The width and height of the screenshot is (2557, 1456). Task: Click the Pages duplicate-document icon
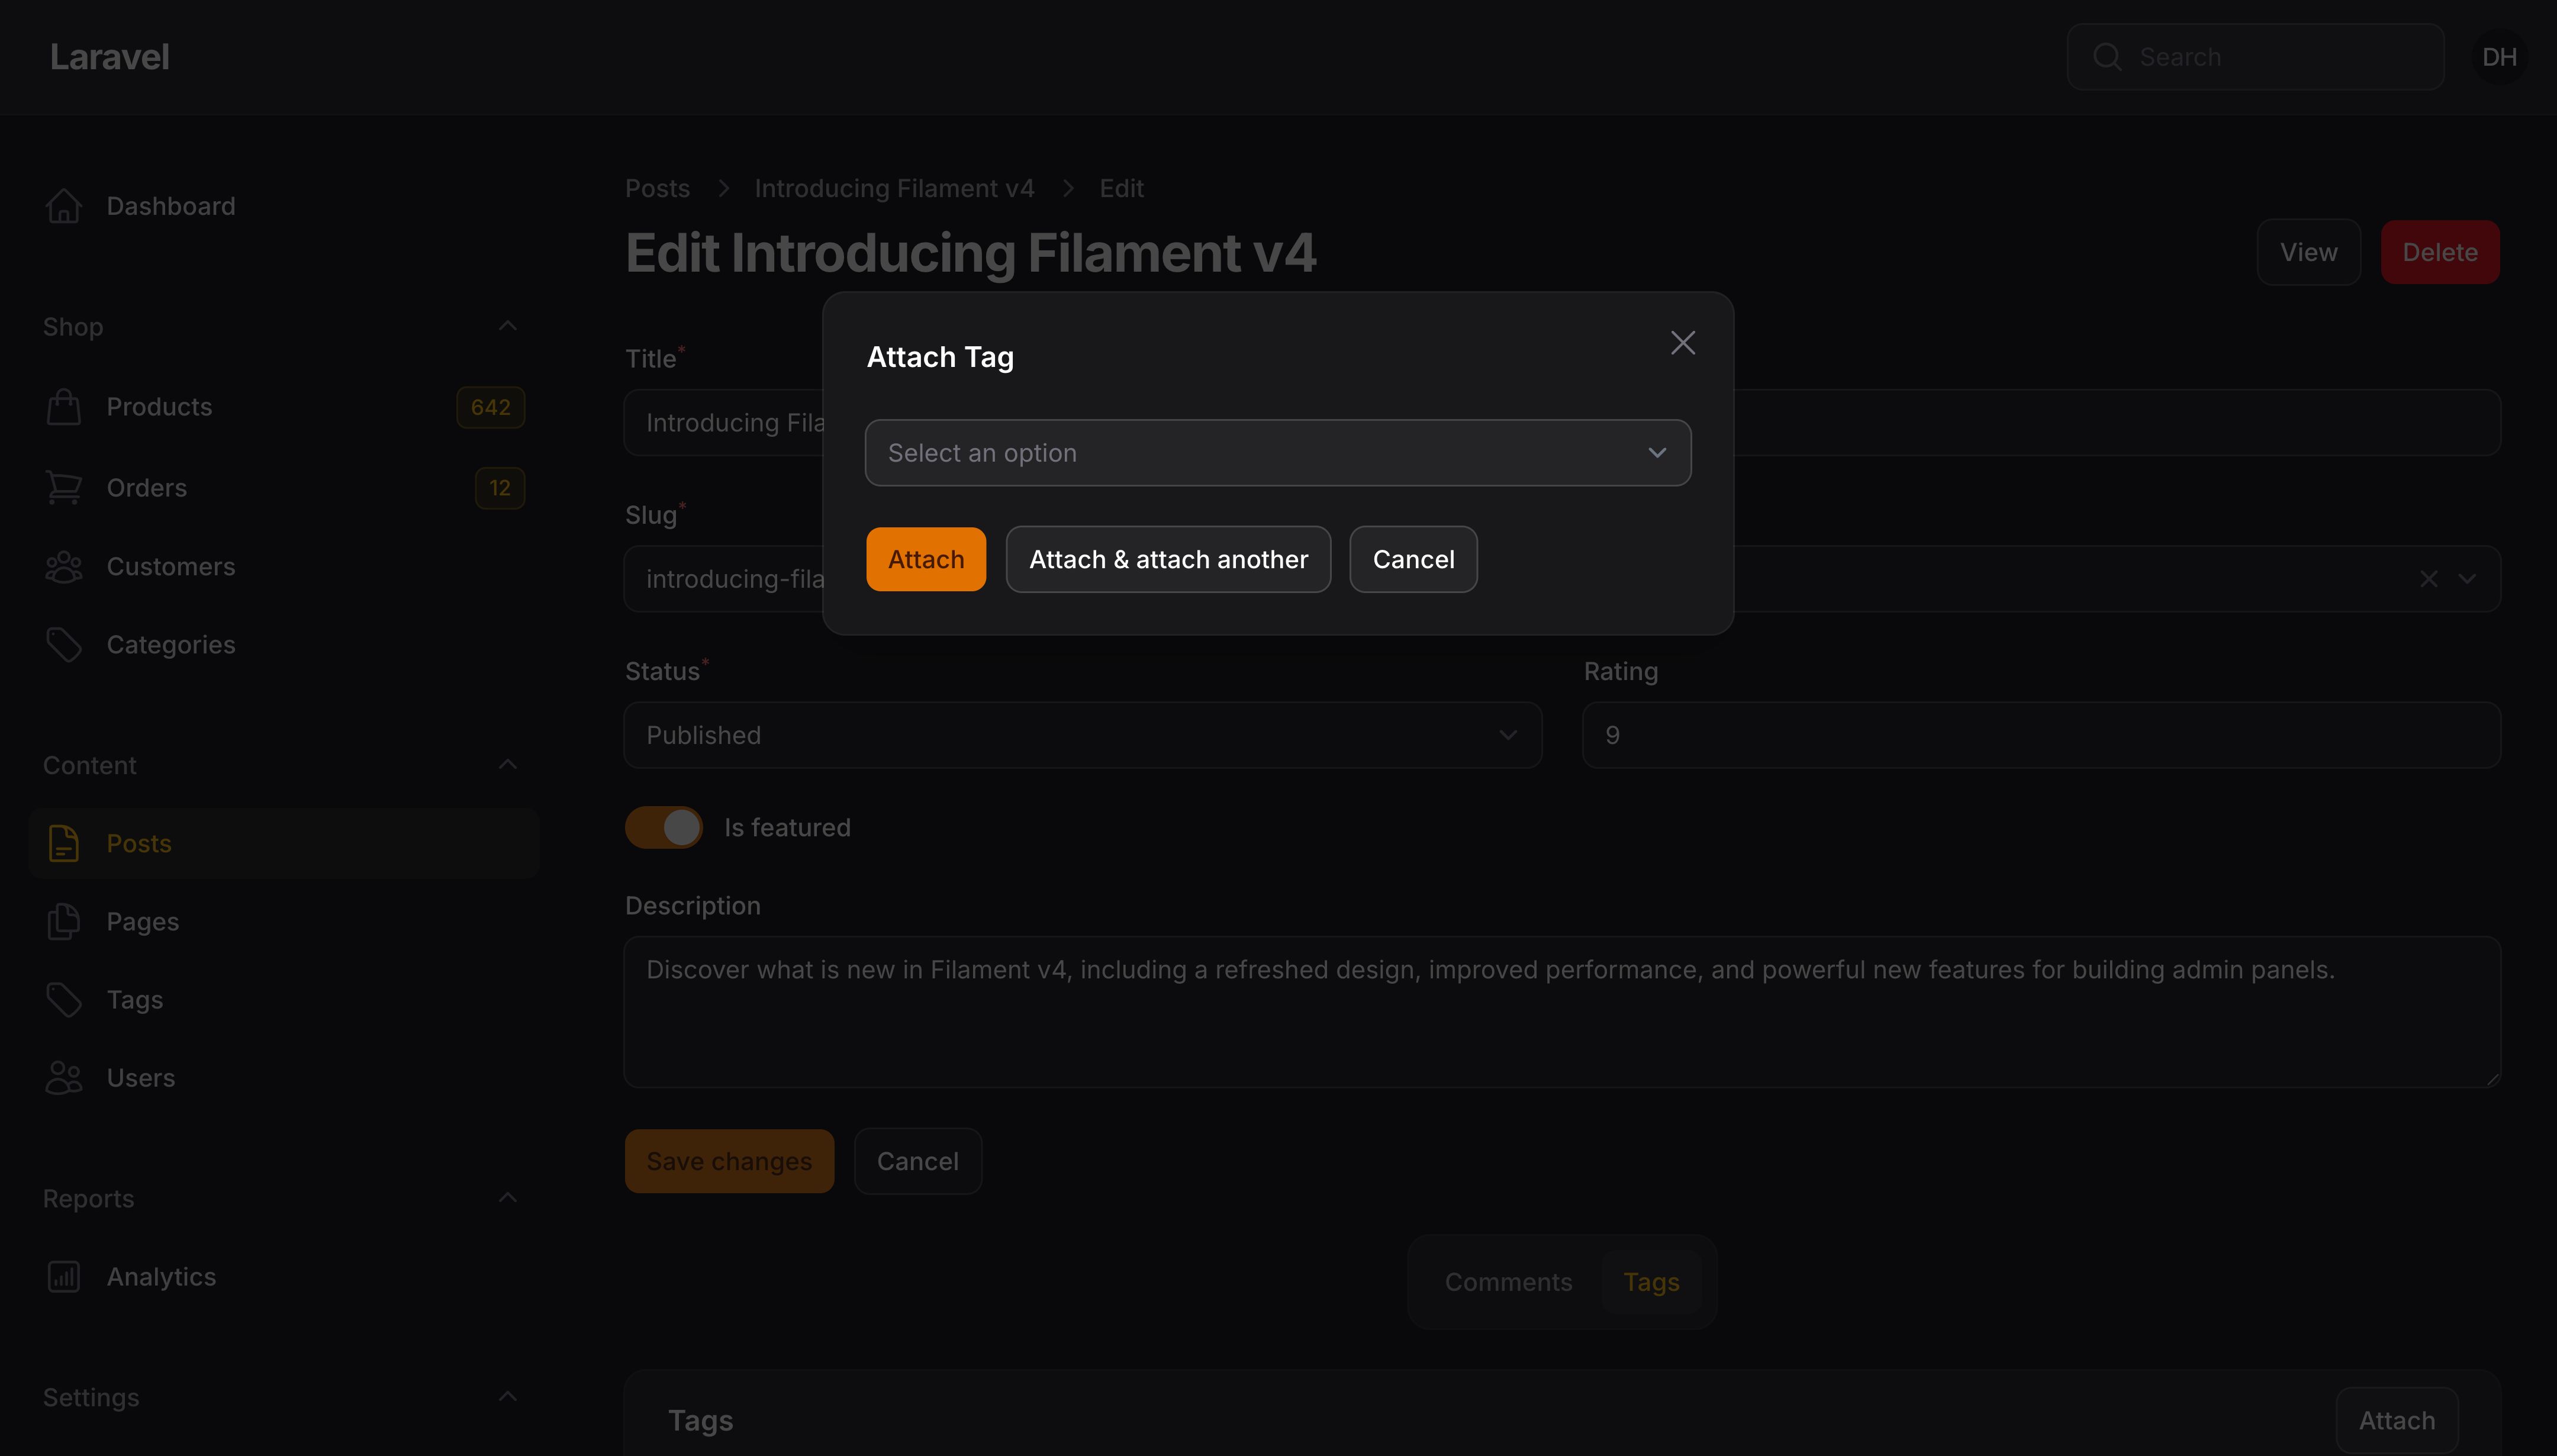(64, 922)
